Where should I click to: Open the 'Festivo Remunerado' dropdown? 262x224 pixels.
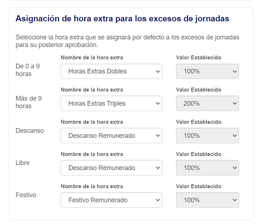111,200
